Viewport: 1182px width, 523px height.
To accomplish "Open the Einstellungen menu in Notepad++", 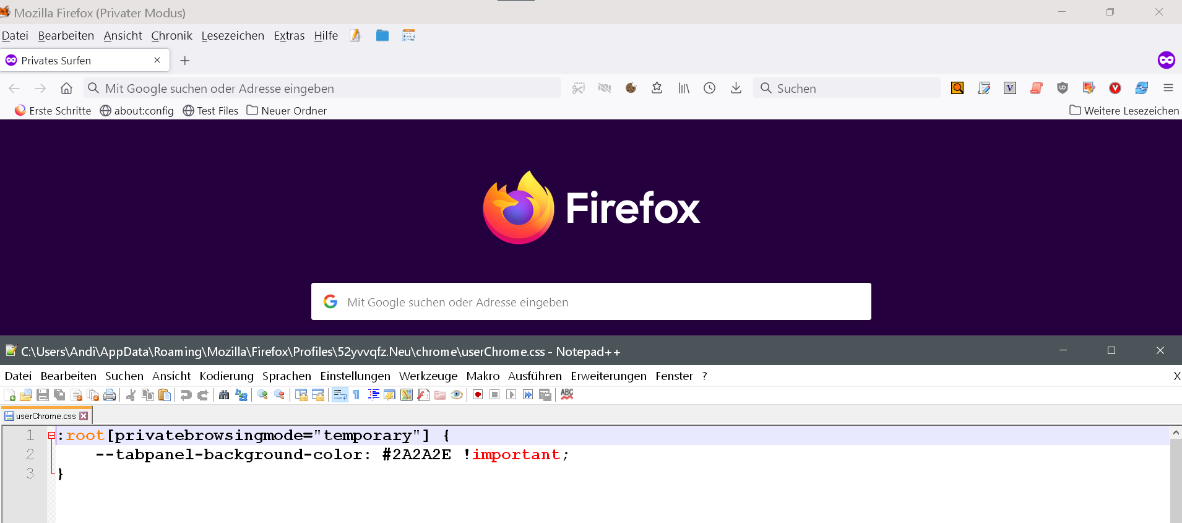I will tap(355, 376).
